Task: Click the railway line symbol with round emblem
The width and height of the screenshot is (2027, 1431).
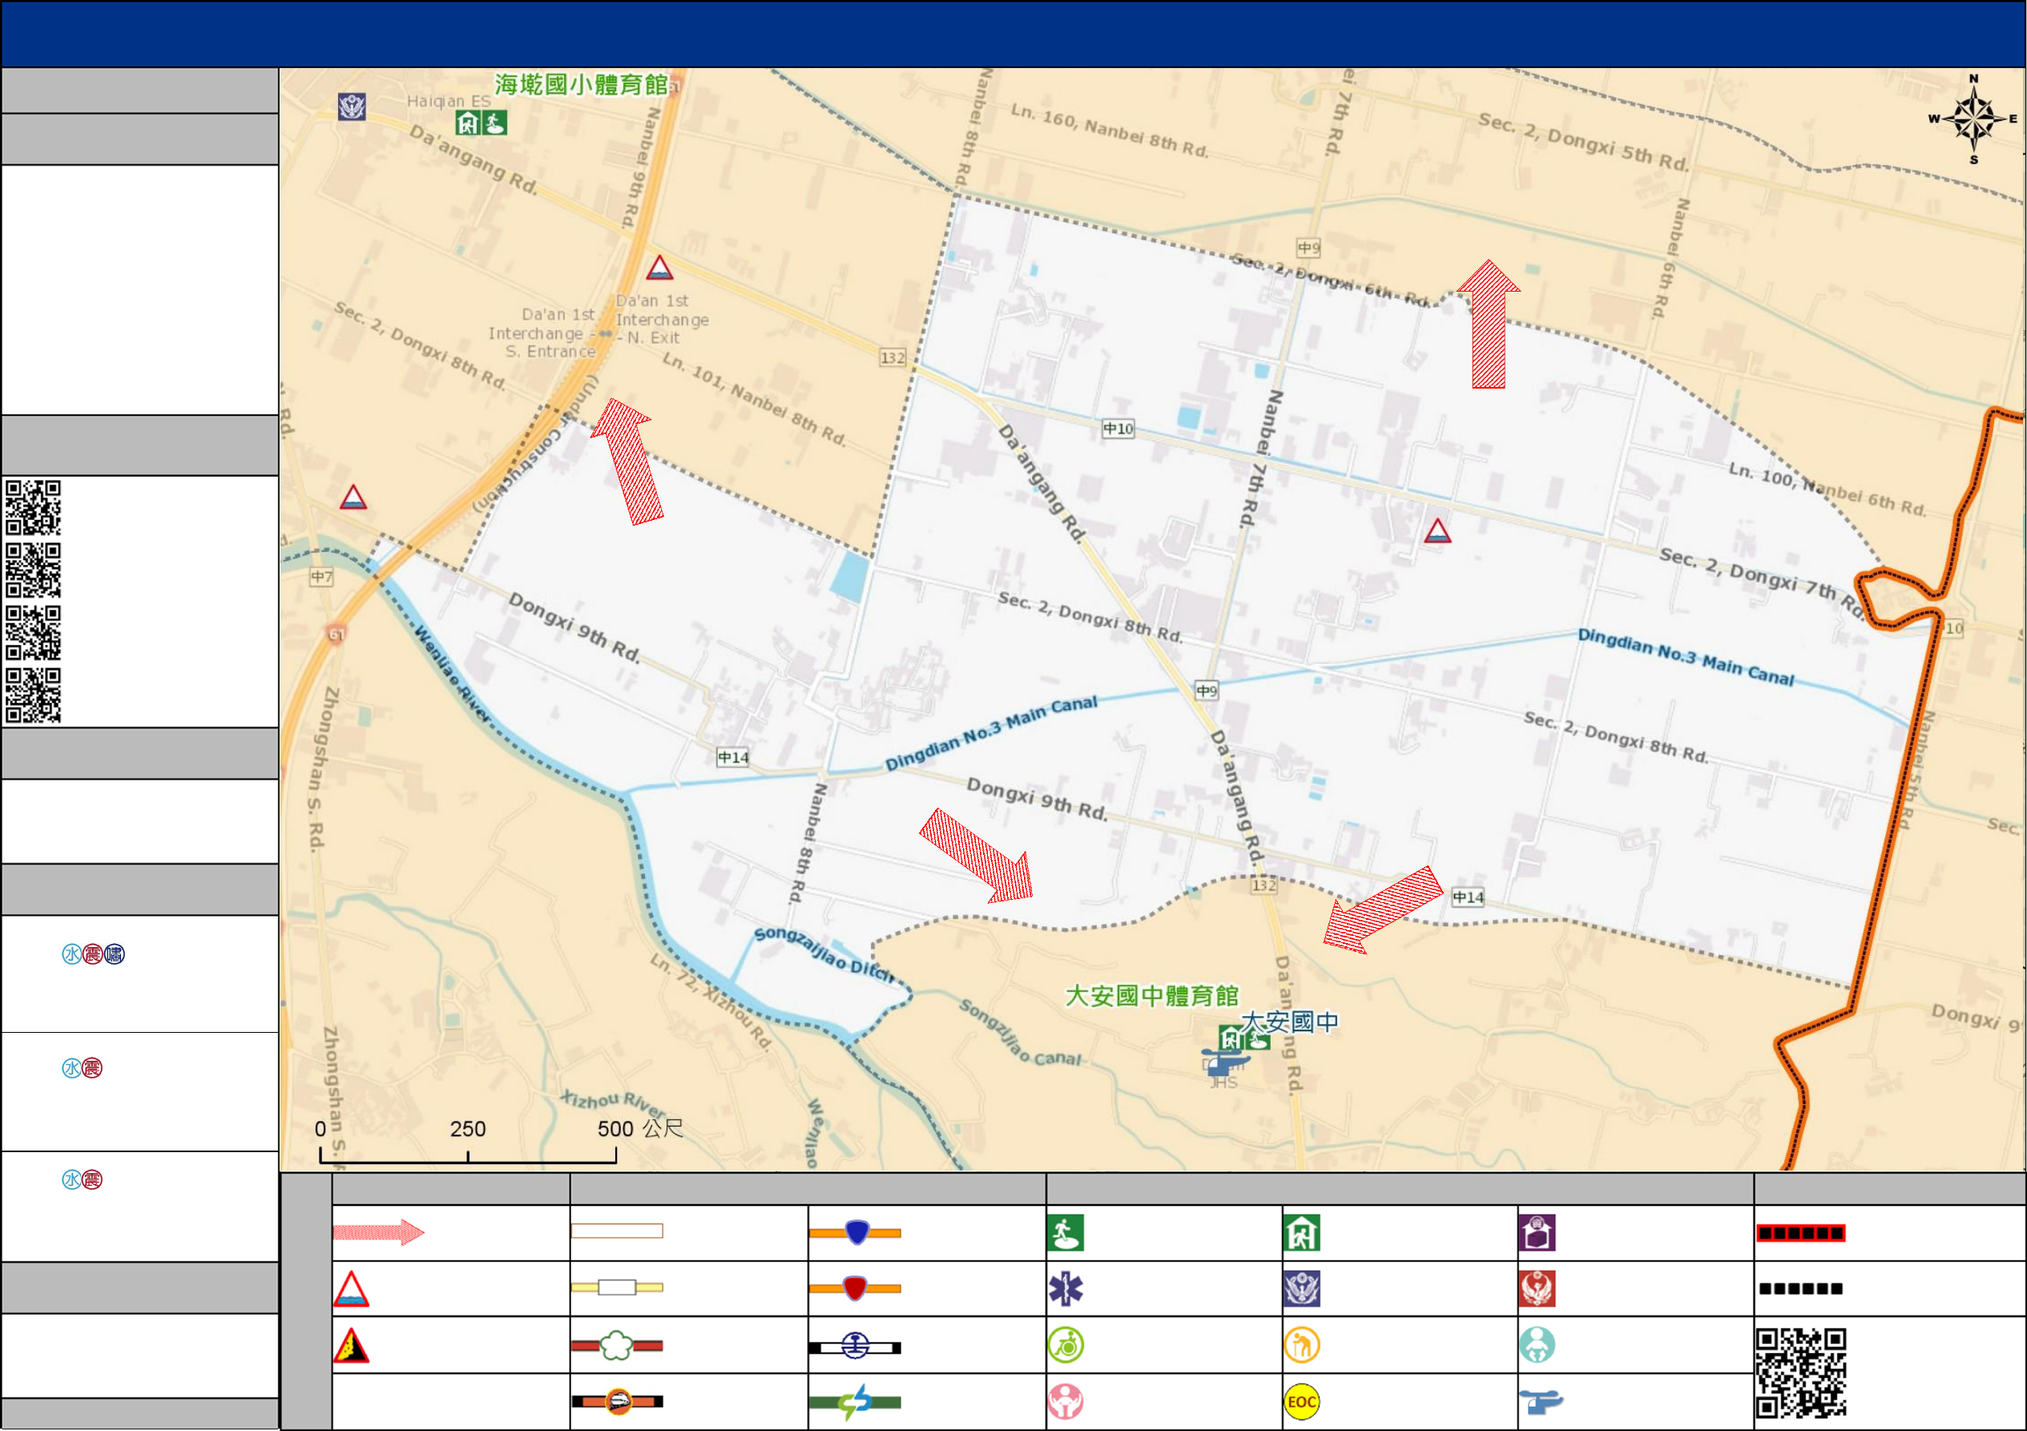Action: coord(855,1346)
